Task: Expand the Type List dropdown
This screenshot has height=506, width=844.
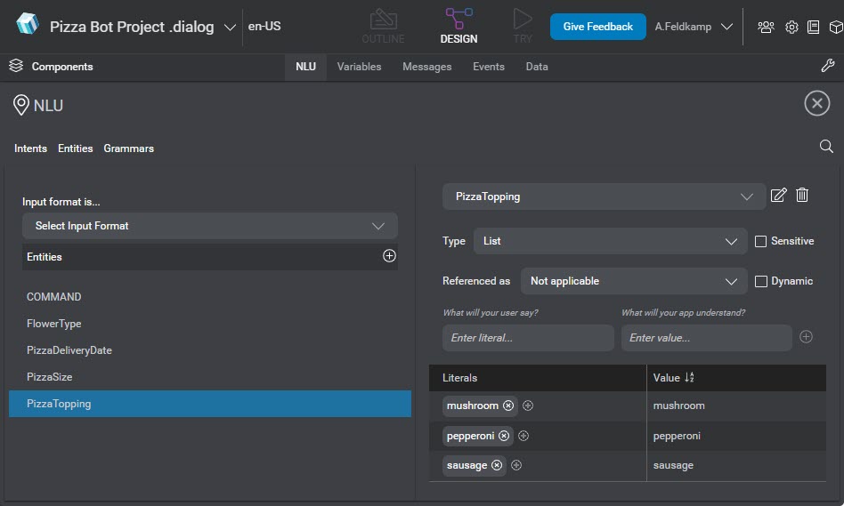Action: click(x=610, y=241)
